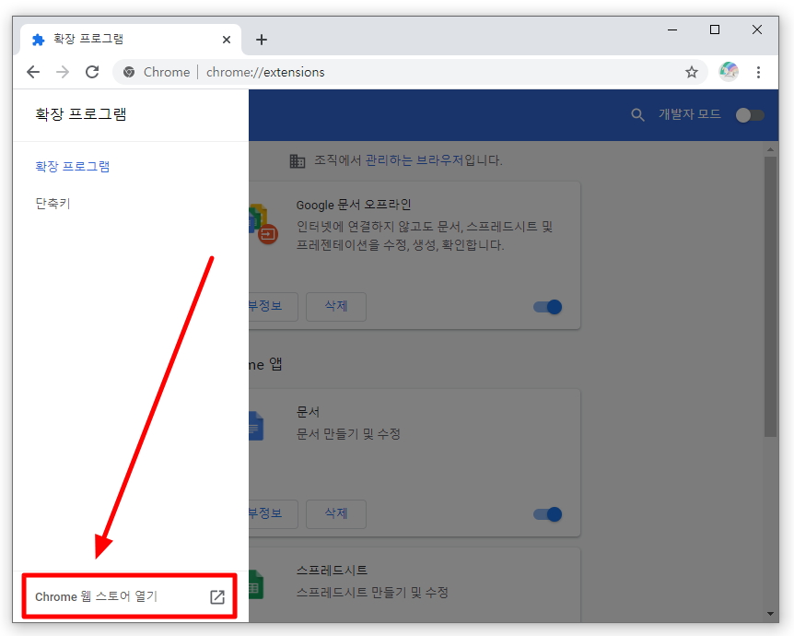The image size is (794, 636).
Task: Click the vertical scrollbar thumb
Action: pyautogui.click(x=770, y=297)
